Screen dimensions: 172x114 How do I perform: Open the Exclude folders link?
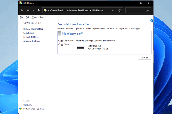tap(30, 37)
